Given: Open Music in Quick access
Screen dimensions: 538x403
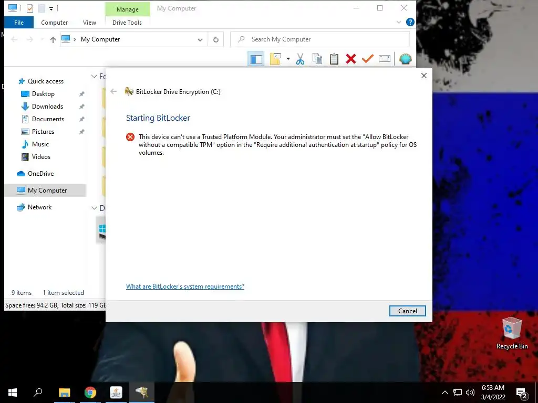Looking at the screenshot, I should tap(40, 144).
